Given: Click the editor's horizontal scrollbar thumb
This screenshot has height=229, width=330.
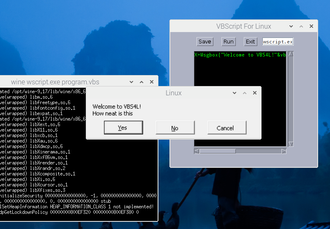Looking at the screenshot, I should click(218, 151).
